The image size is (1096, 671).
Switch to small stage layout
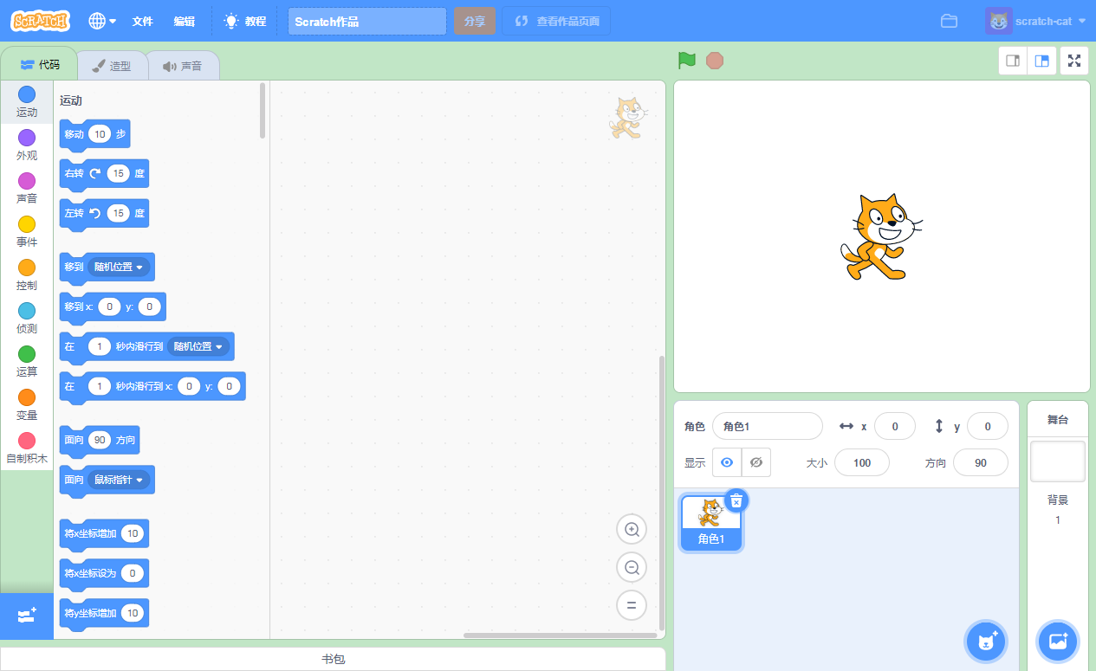pyautogui.click(x=1013, y=61)
